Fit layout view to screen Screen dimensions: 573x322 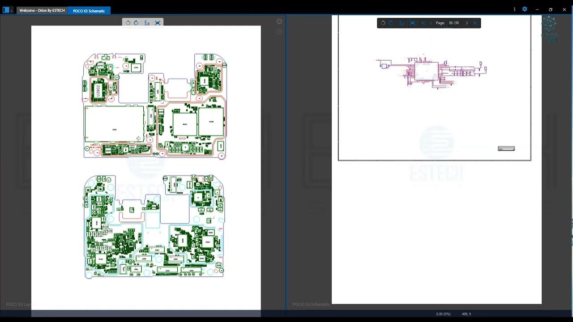tap(158, 23)
